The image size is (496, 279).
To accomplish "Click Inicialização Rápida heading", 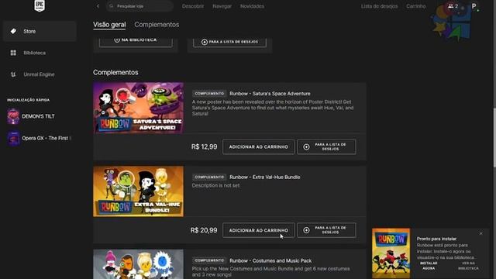I will 28,100.
